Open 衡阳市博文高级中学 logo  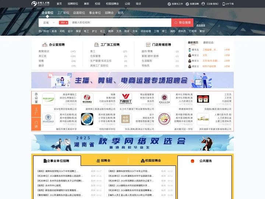click(x=49, y=119)
